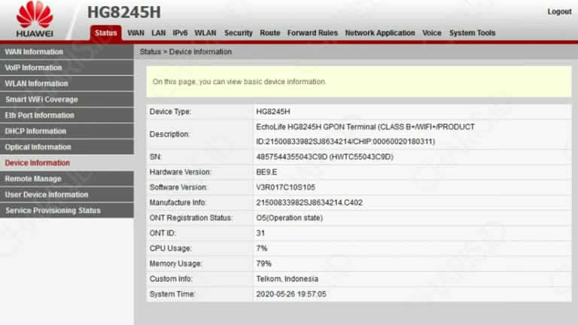
Task: Click the CPU Usage: label
Action: [171, 248]
